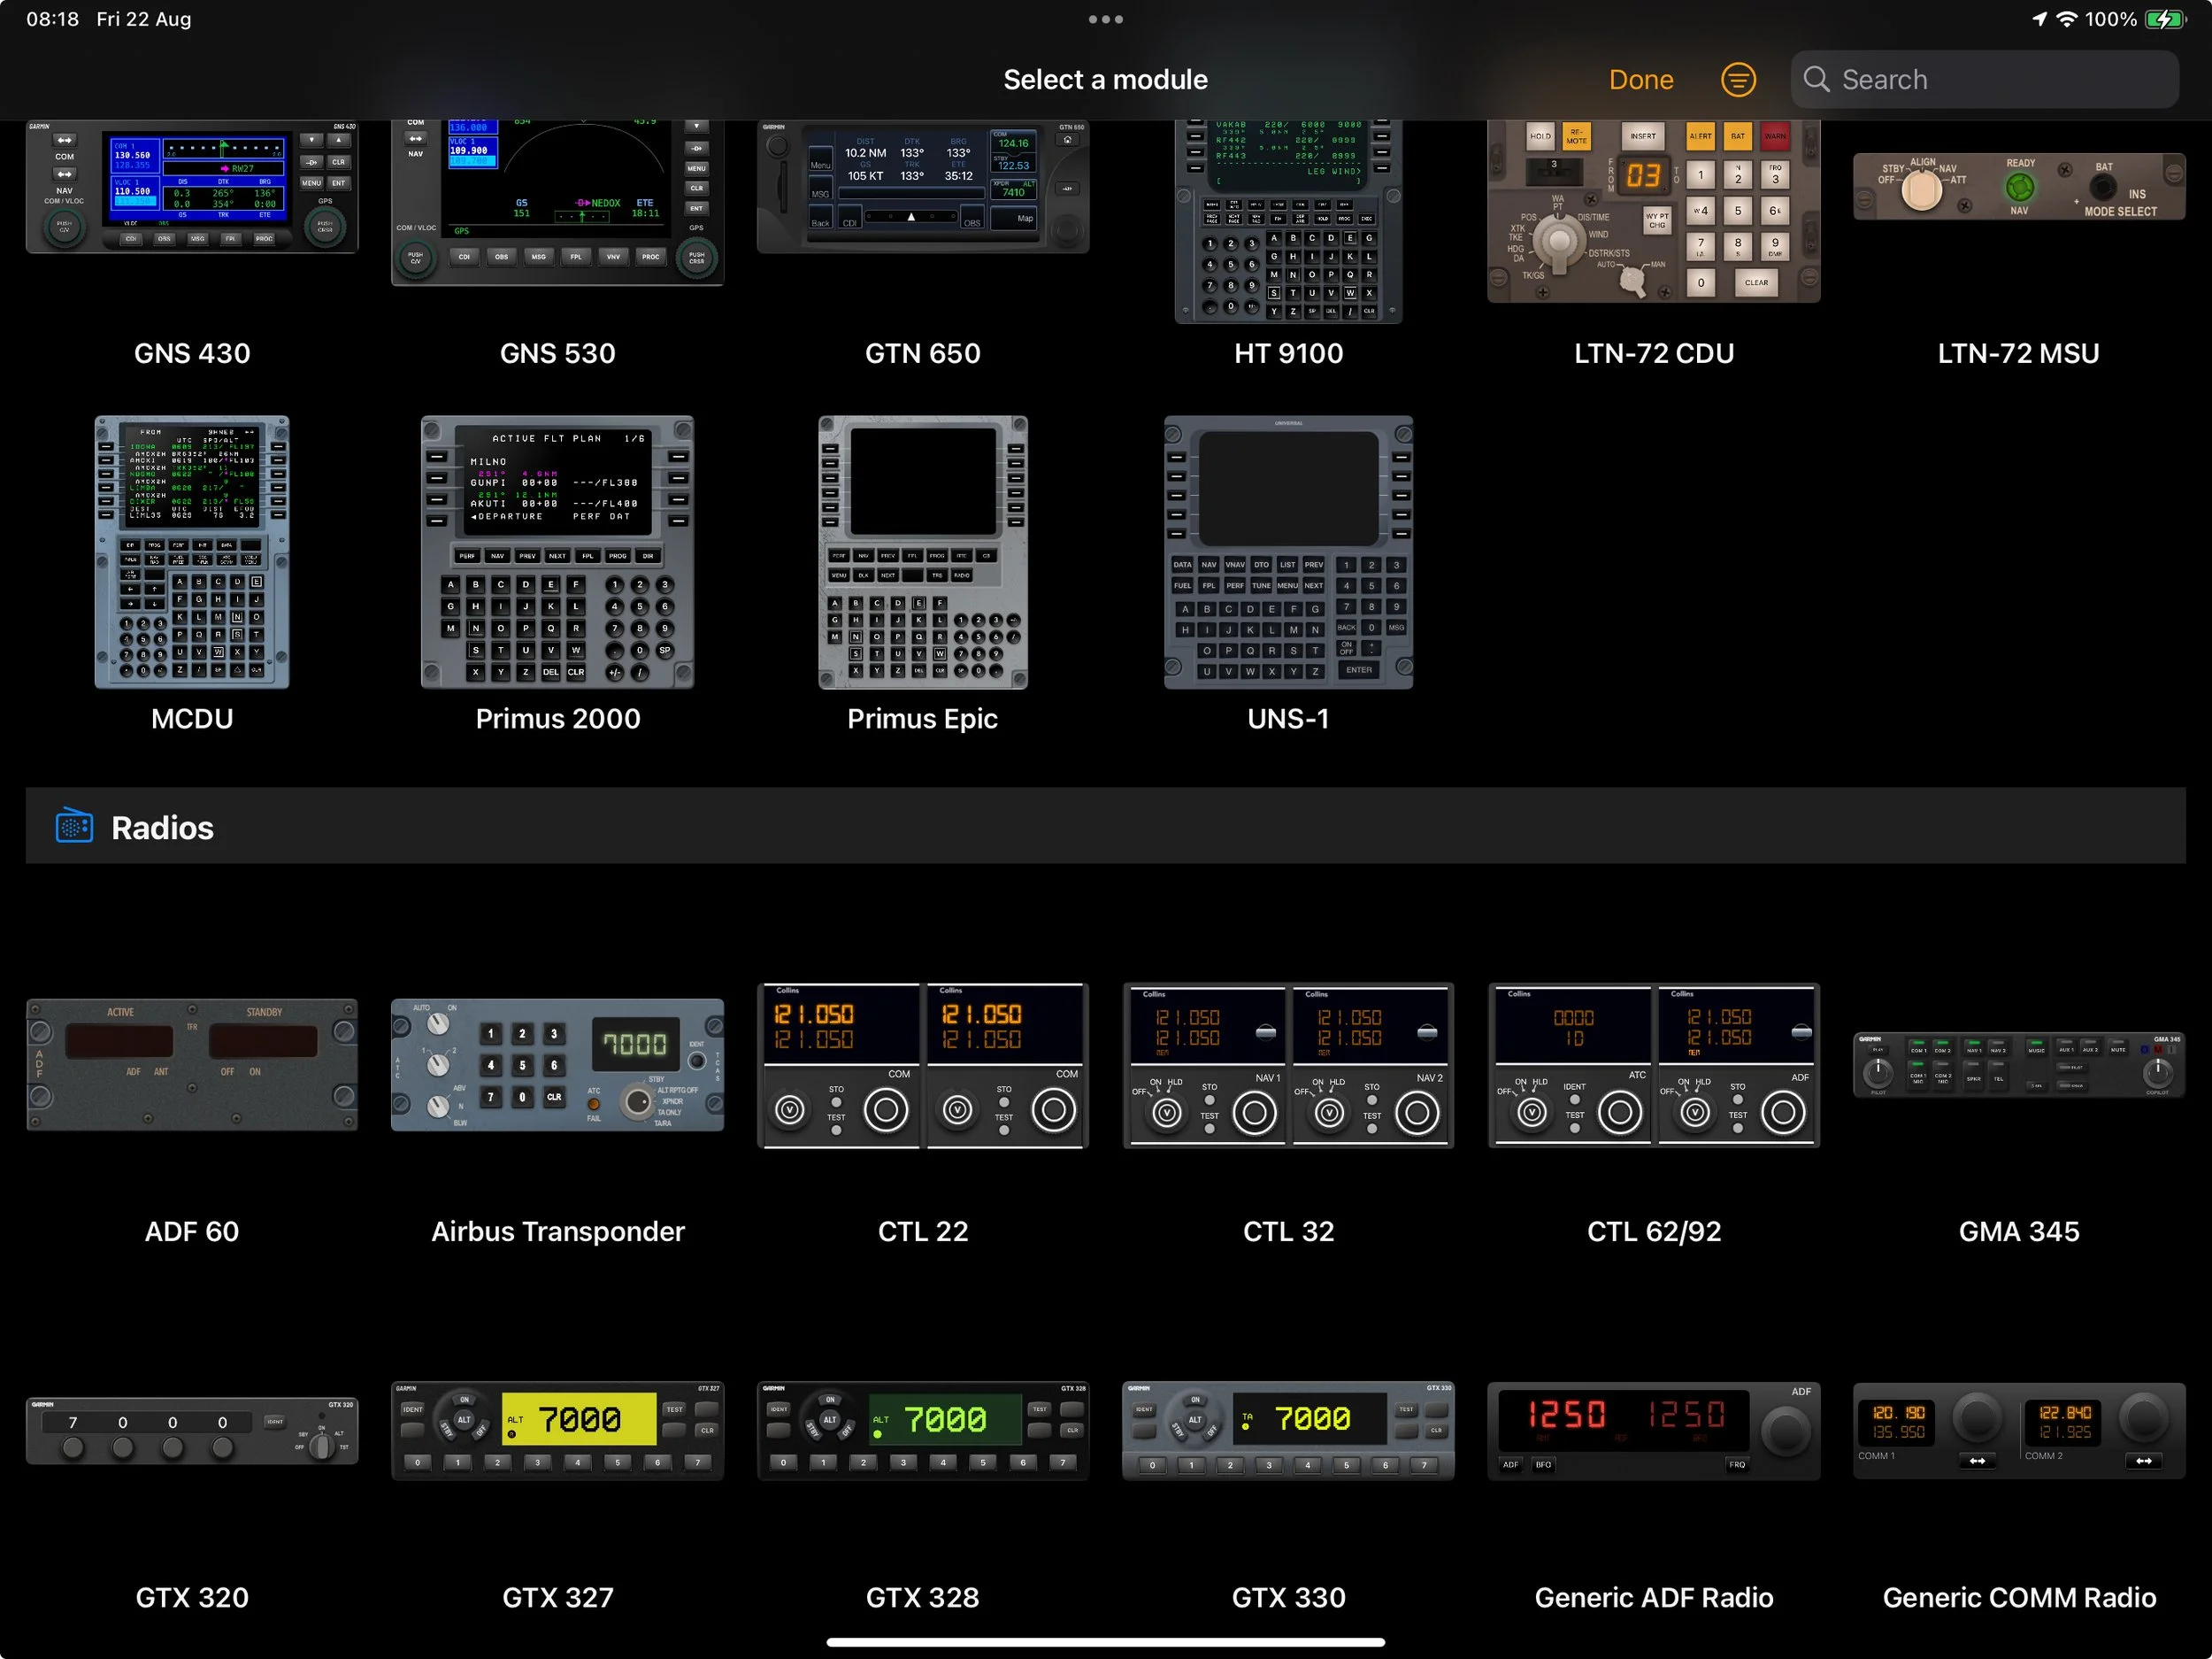Open the filter list icon next to Done
Image resolution: width=2212 pixels, height=1659 pixels.
(1738, 79)
